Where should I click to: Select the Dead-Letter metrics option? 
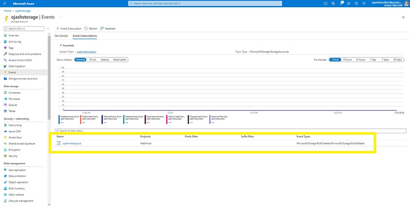tap(120, 60)
